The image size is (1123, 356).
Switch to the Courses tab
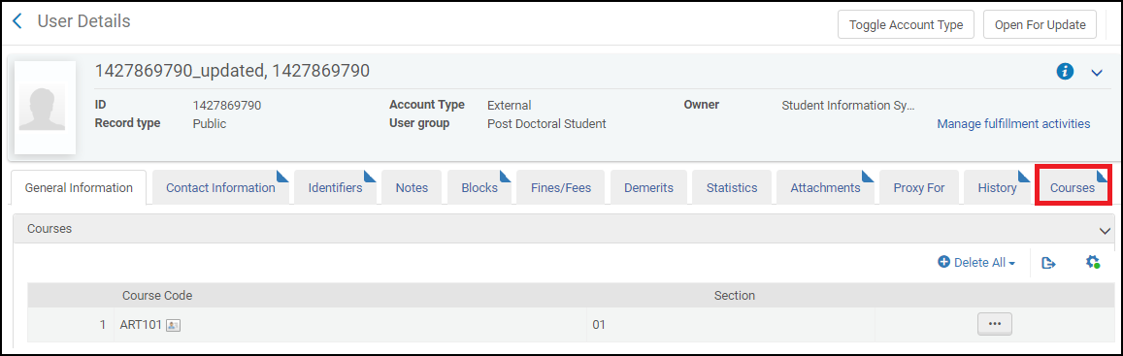1073,187
